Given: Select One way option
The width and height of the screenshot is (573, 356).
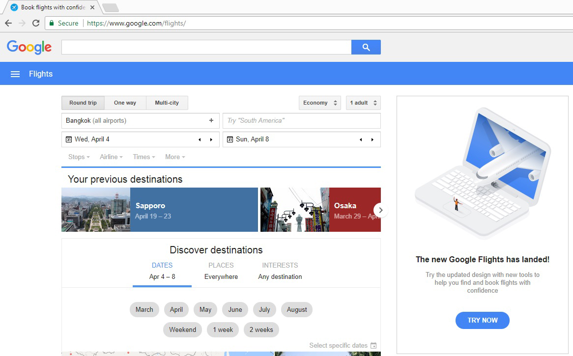Looking at the screenshot, I should click(x=125, y=103).
